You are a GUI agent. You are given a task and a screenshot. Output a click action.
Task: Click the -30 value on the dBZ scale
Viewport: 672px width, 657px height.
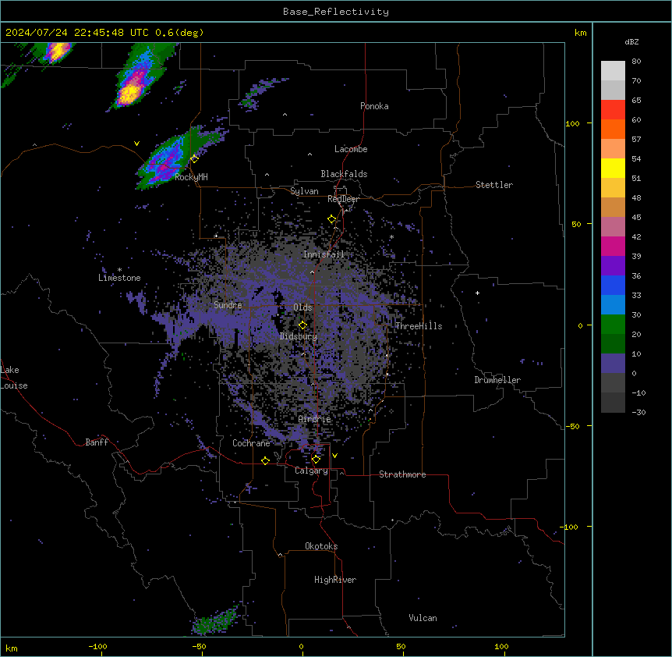tap(639, 413)
